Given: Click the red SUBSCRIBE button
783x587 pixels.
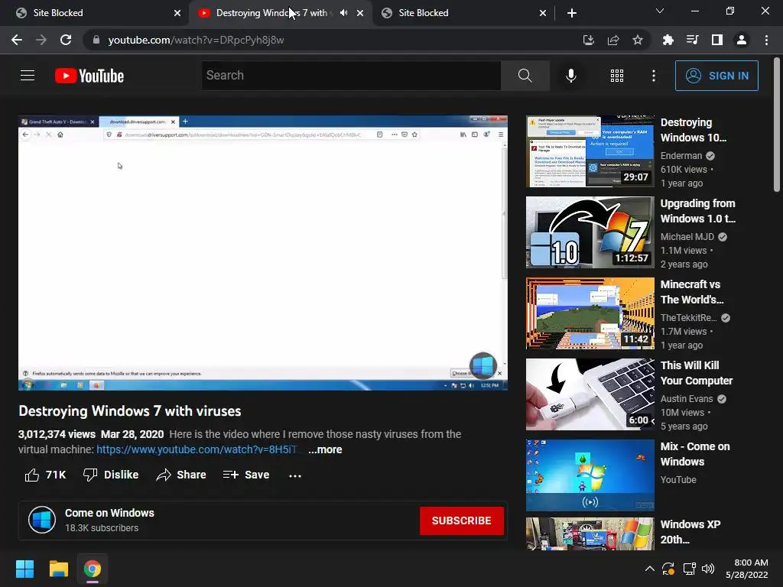Looking at the screenshot, I should click(461, 521).
